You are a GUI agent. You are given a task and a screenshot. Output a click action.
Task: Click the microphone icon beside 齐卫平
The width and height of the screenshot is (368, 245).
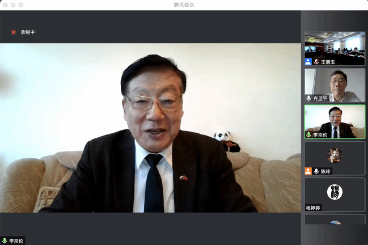(308, 98)
